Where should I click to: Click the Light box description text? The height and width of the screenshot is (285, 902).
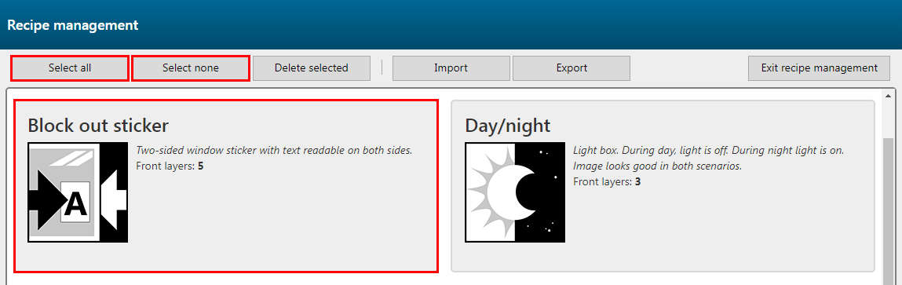click(x=709, y=159)
